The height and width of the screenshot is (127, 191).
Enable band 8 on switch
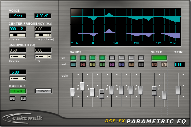[x=141, y=58]
